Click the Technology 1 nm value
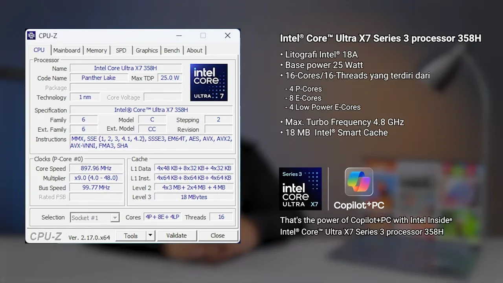 [85, 97]
